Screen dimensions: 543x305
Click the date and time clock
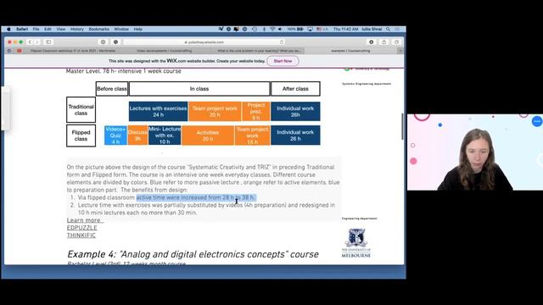(x=345, y=30)
